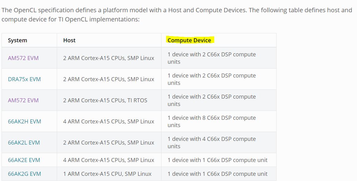Click the OpenCL specification intro paragraph
This screenshot has height=181, width=357.
177,14
